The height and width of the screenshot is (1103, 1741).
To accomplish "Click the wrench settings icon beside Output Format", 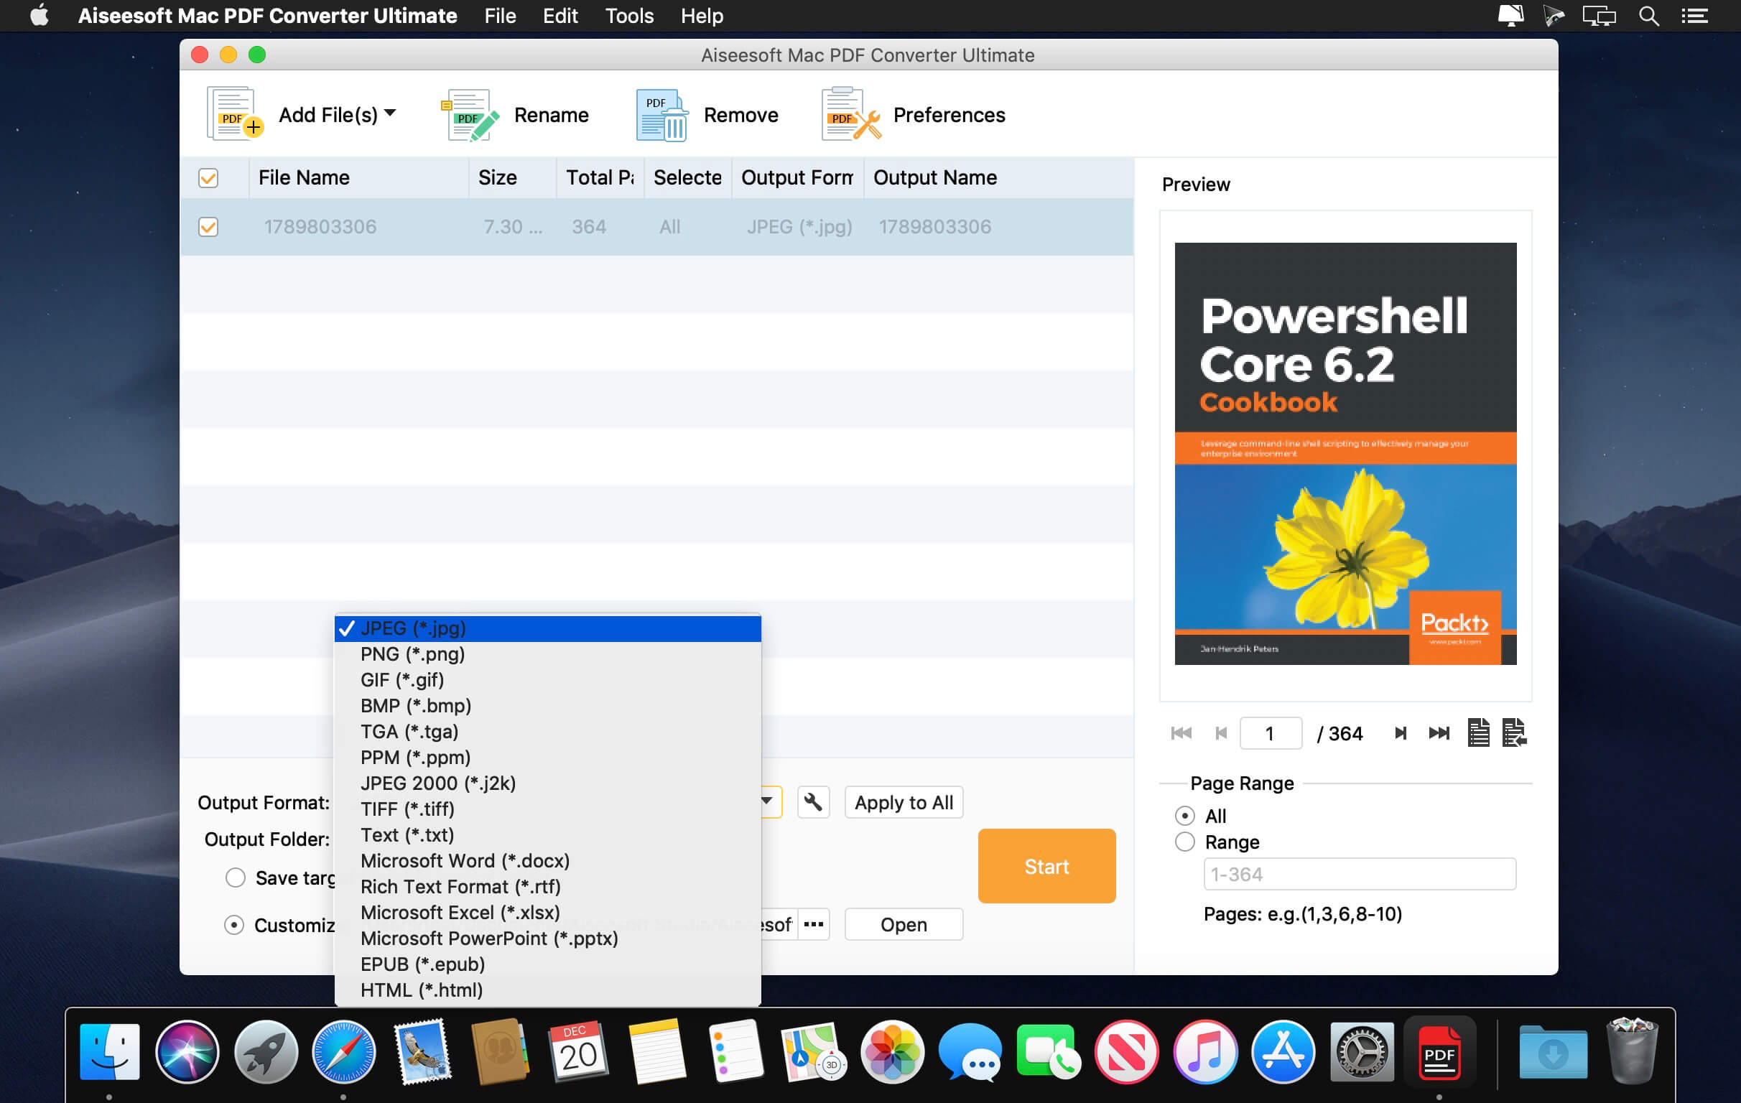I will pos(813,802).
